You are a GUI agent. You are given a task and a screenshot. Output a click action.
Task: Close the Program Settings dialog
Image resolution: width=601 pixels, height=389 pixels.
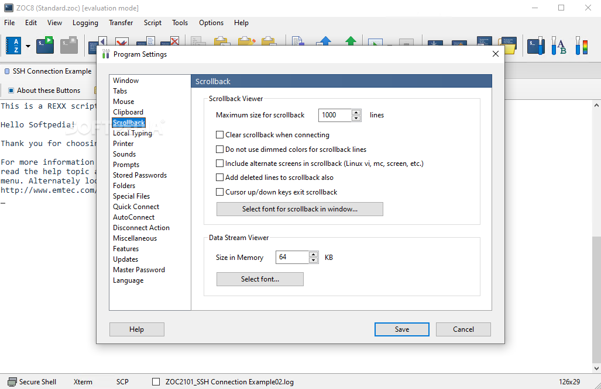pyautogui.click(x=496, y=54)
